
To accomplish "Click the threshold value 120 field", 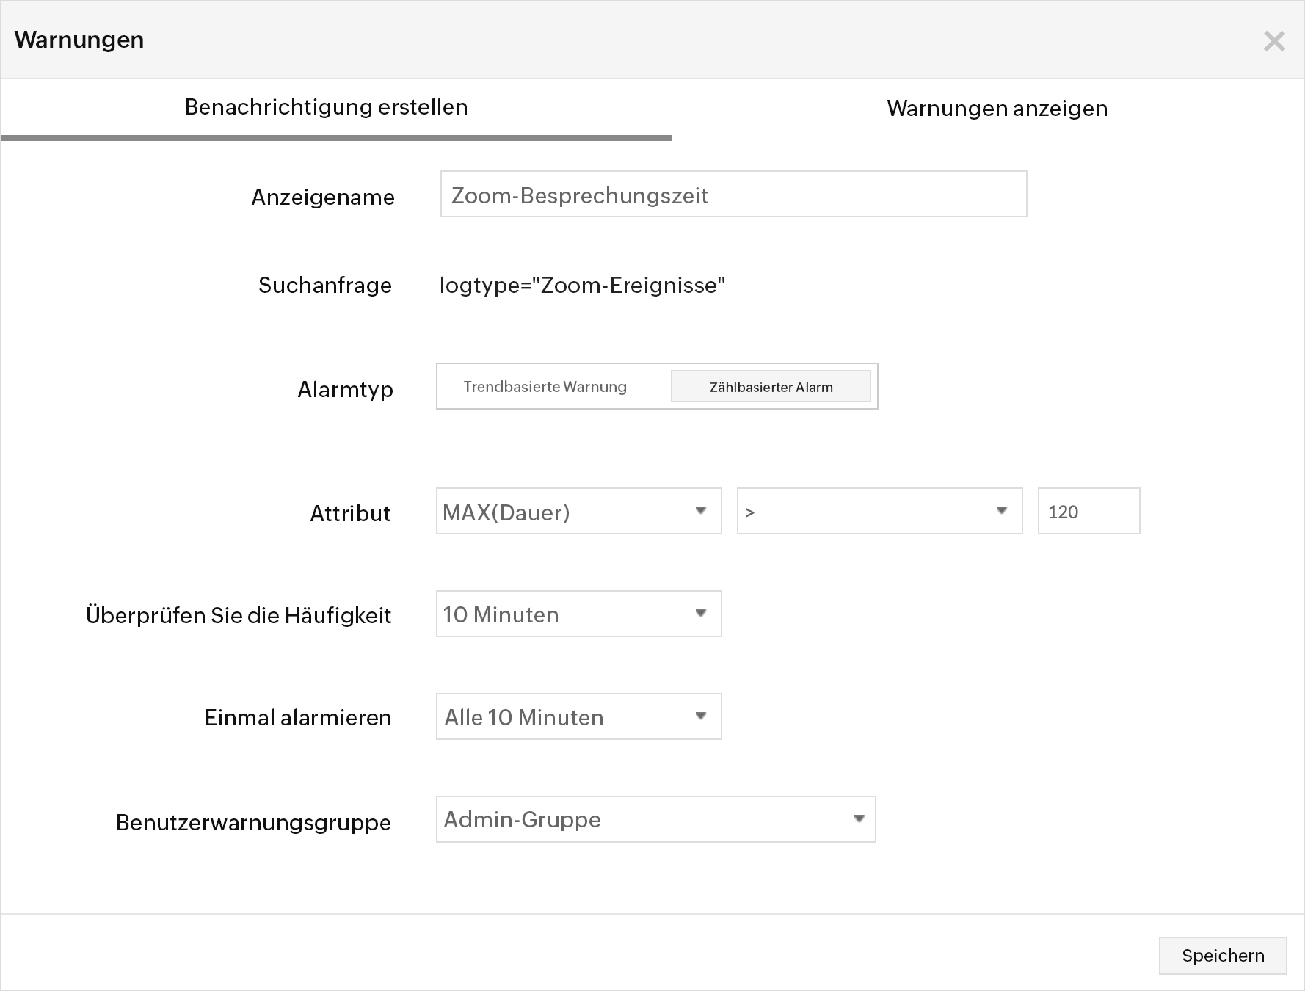I will point(1088,511).
